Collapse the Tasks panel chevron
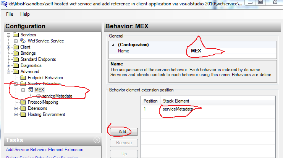Viewport: 283px width, 158px height. [97, 140]
